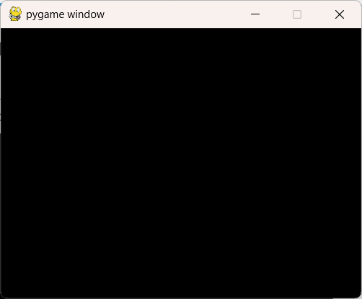
Task: Close the pygame window with the X
Action: point(340,14)
